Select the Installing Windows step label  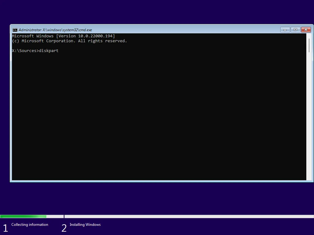[85, 224]
